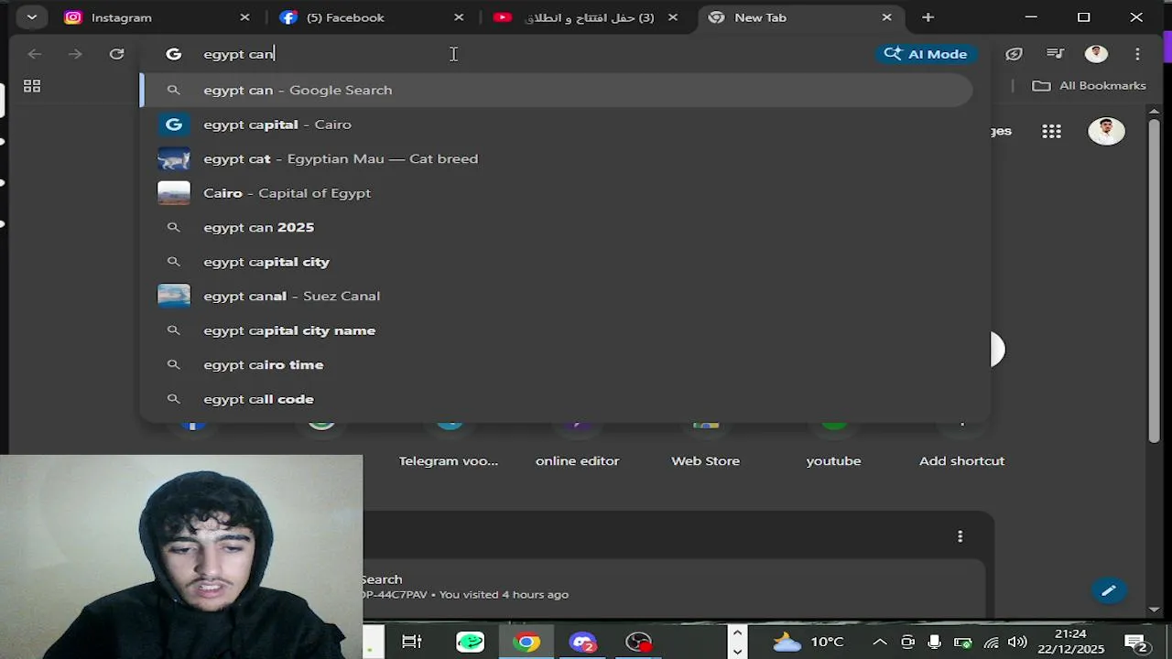Click the Google G icon in address bar
Viewport: 1172px width, 659px height.
(173, 54)
